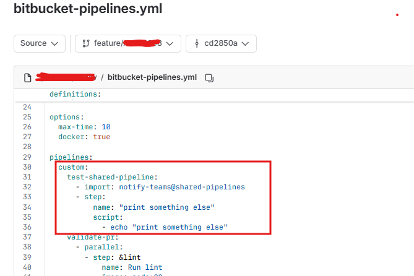Click the file document icon in the breadcrumb

point(28,77)
